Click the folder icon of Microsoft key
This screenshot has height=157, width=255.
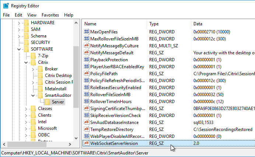click(x=33, y=128)
